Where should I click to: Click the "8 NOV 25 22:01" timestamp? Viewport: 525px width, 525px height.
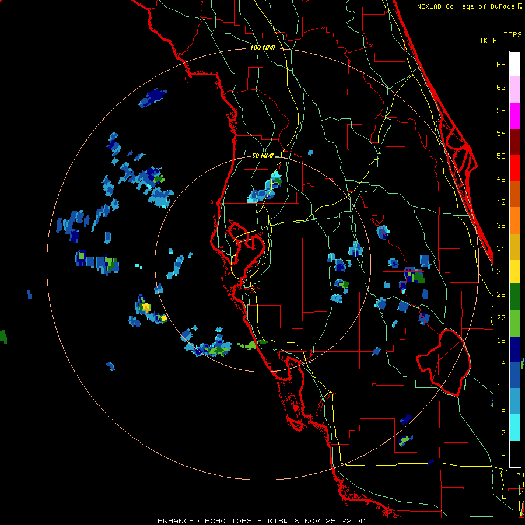[x=331, y=521]
